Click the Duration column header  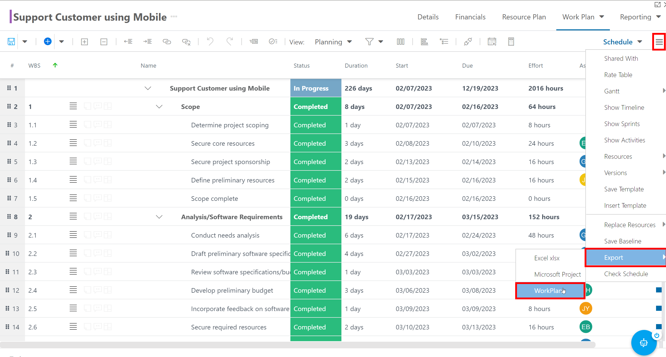click(x=356, y=65)
